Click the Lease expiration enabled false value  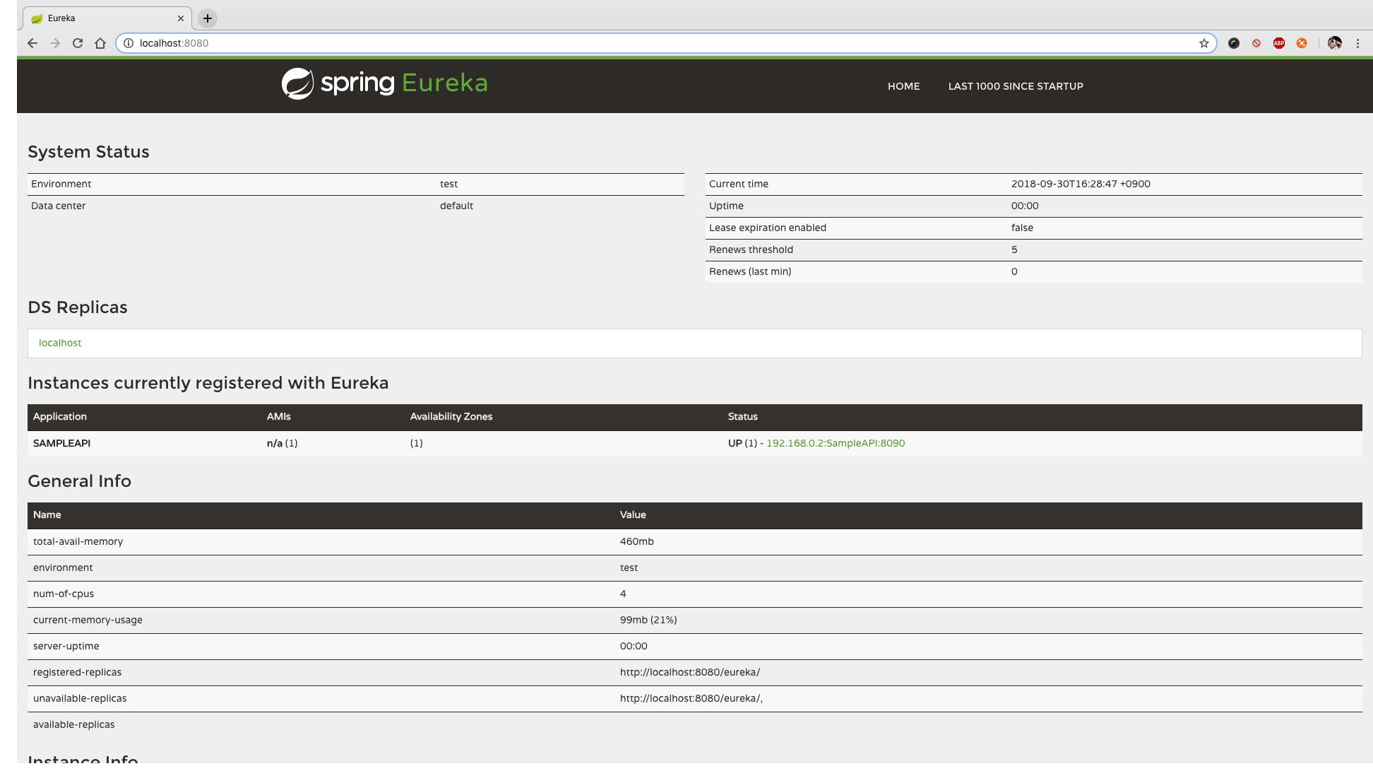click(x=1022, y=228)
